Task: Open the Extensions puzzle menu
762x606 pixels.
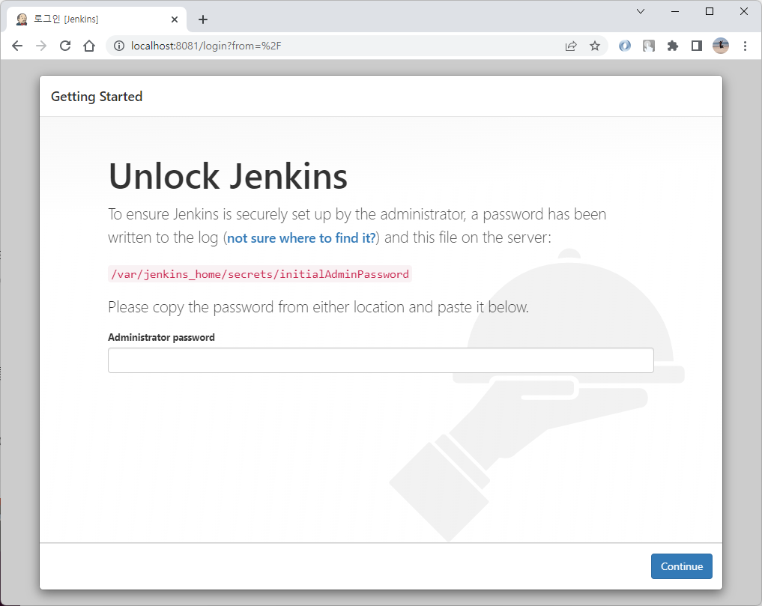Action: [x=673, y=46]
